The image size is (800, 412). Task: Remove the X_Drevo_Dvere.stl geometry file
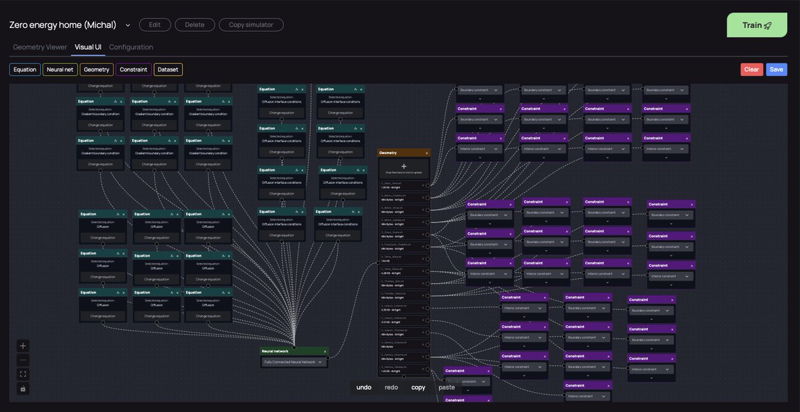(423, 235)
